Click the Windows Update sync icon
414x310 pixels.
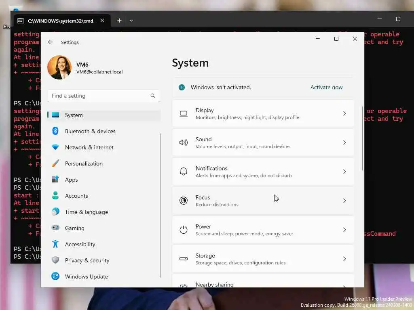tap(55, 276)
